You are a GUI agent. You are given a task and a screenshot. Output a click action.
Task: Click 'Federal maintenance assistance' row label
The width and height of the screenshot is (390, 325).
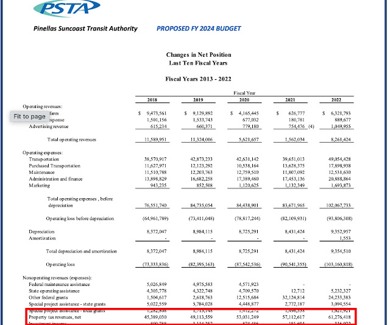point(59,284)
